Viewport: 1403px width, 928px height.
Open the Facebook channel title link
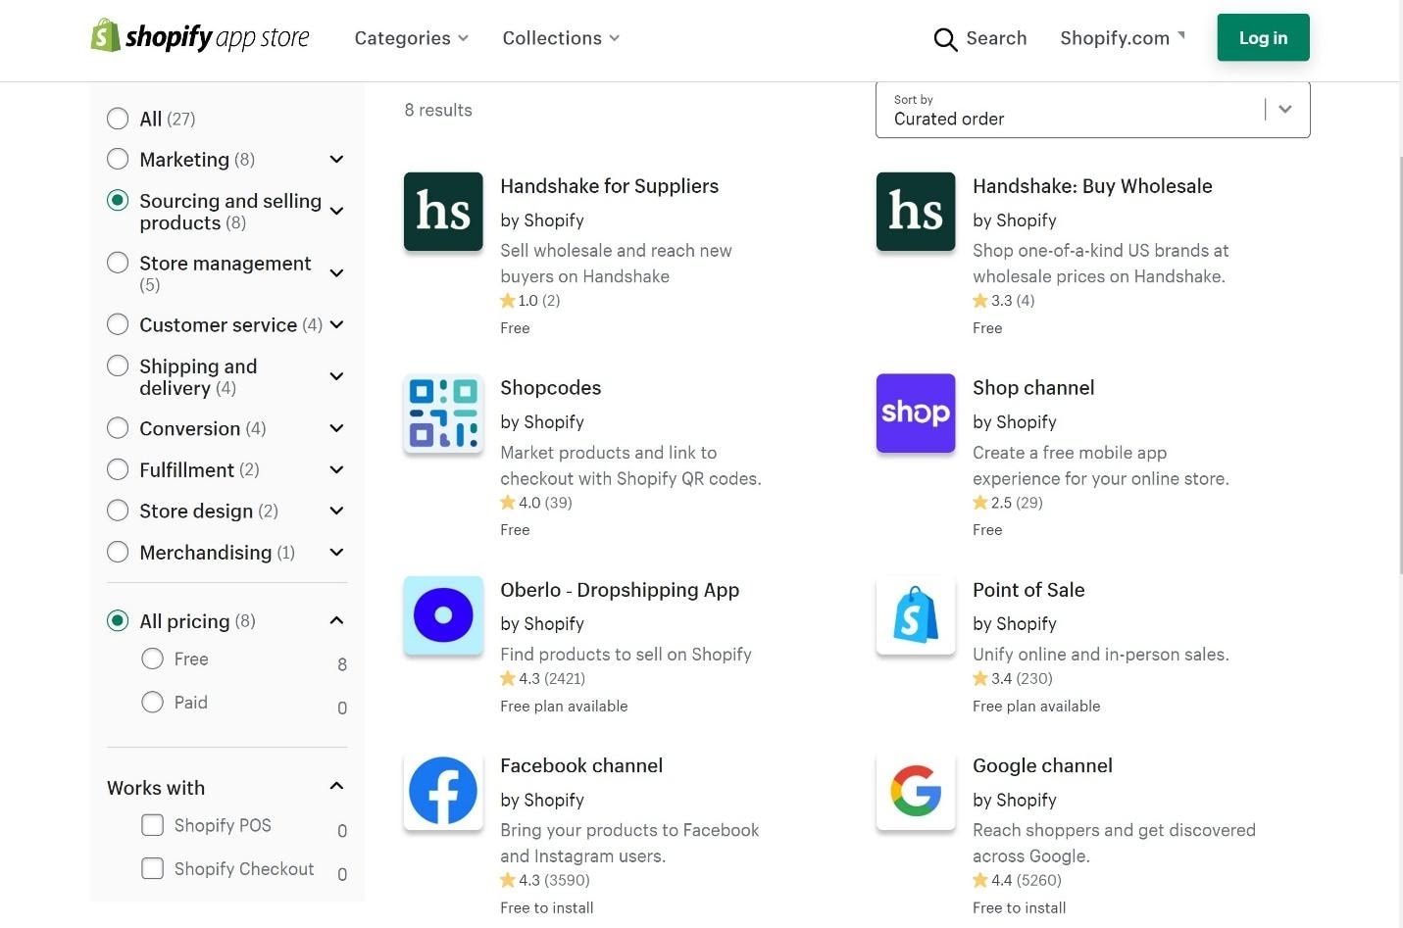(581, 765)
